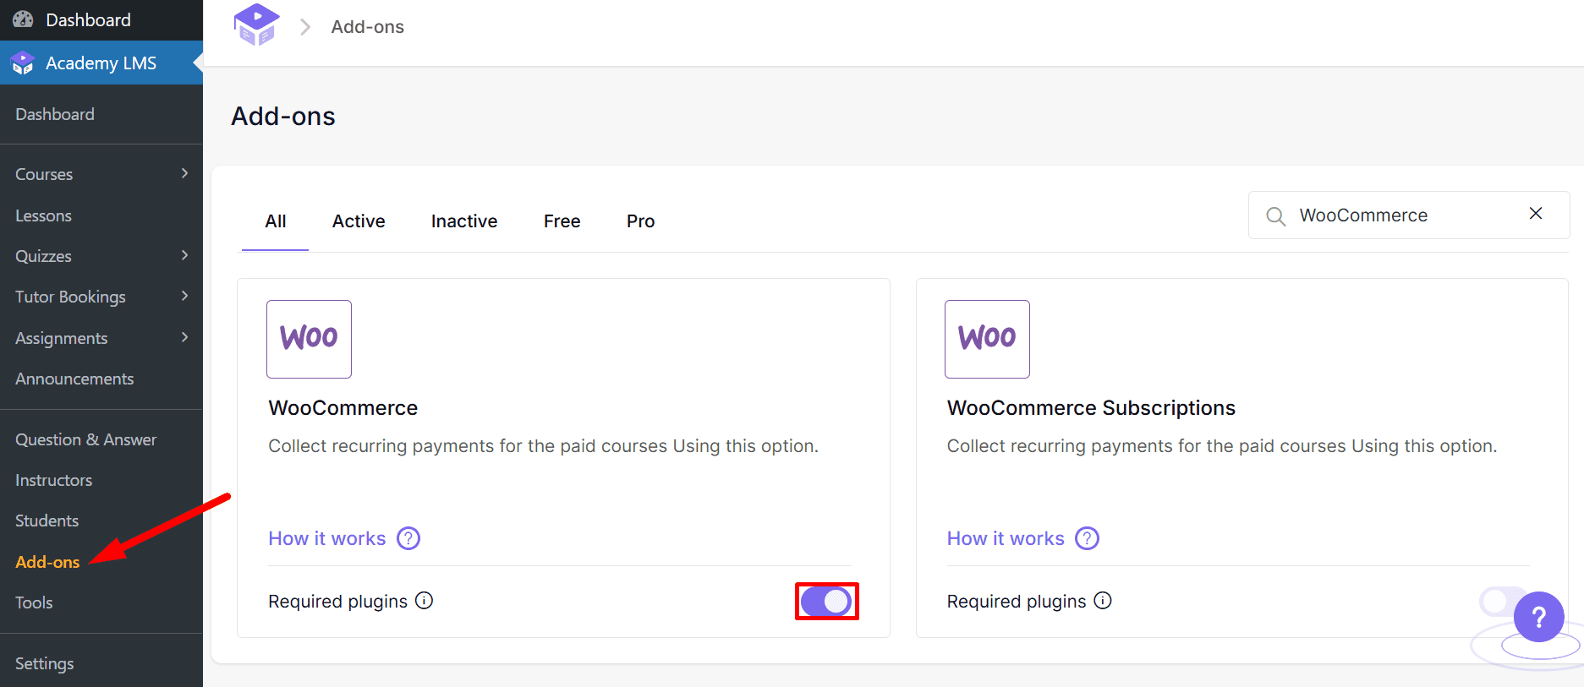Click info icon next to Subscriptions Required plugins
The width and height of the screenshot is (1584, 687).
pos(1103,601)
